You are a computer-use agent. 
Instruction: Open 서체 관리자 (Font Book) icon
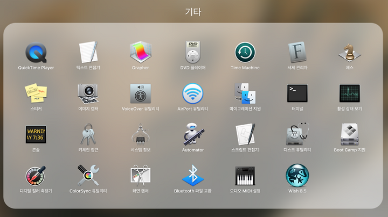297,52
